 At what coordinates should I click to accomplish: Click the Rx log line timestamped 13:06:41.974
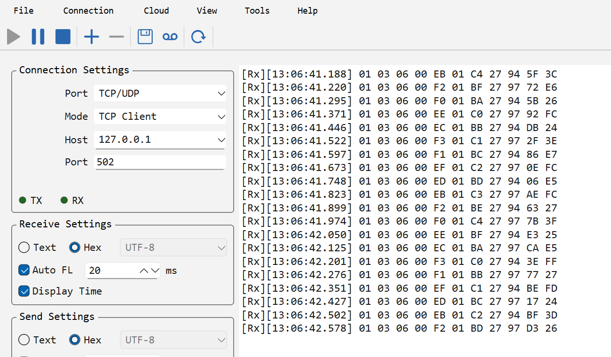(x=399, y=221)
